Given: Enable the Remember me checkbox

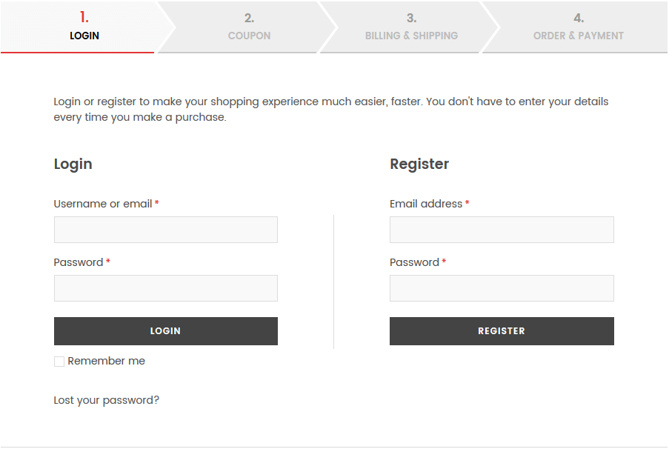Looking at the screenshot, I should (59, 361).
